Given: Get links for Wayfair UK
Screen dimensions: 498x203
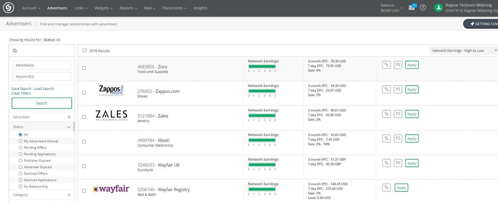Looking at the screenshot, I should [x=386, y=163].
